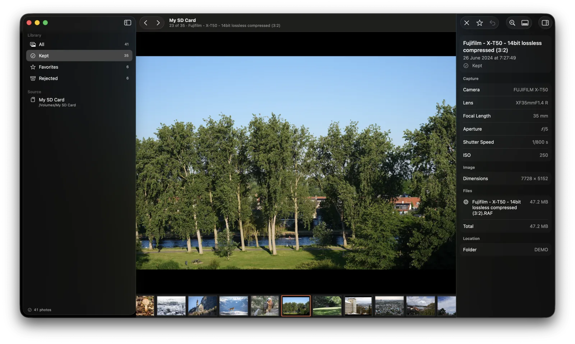575x344 pixels.
Task: Reject photo with the X icon
Action: pyautogui.click(x=466, y=23)
